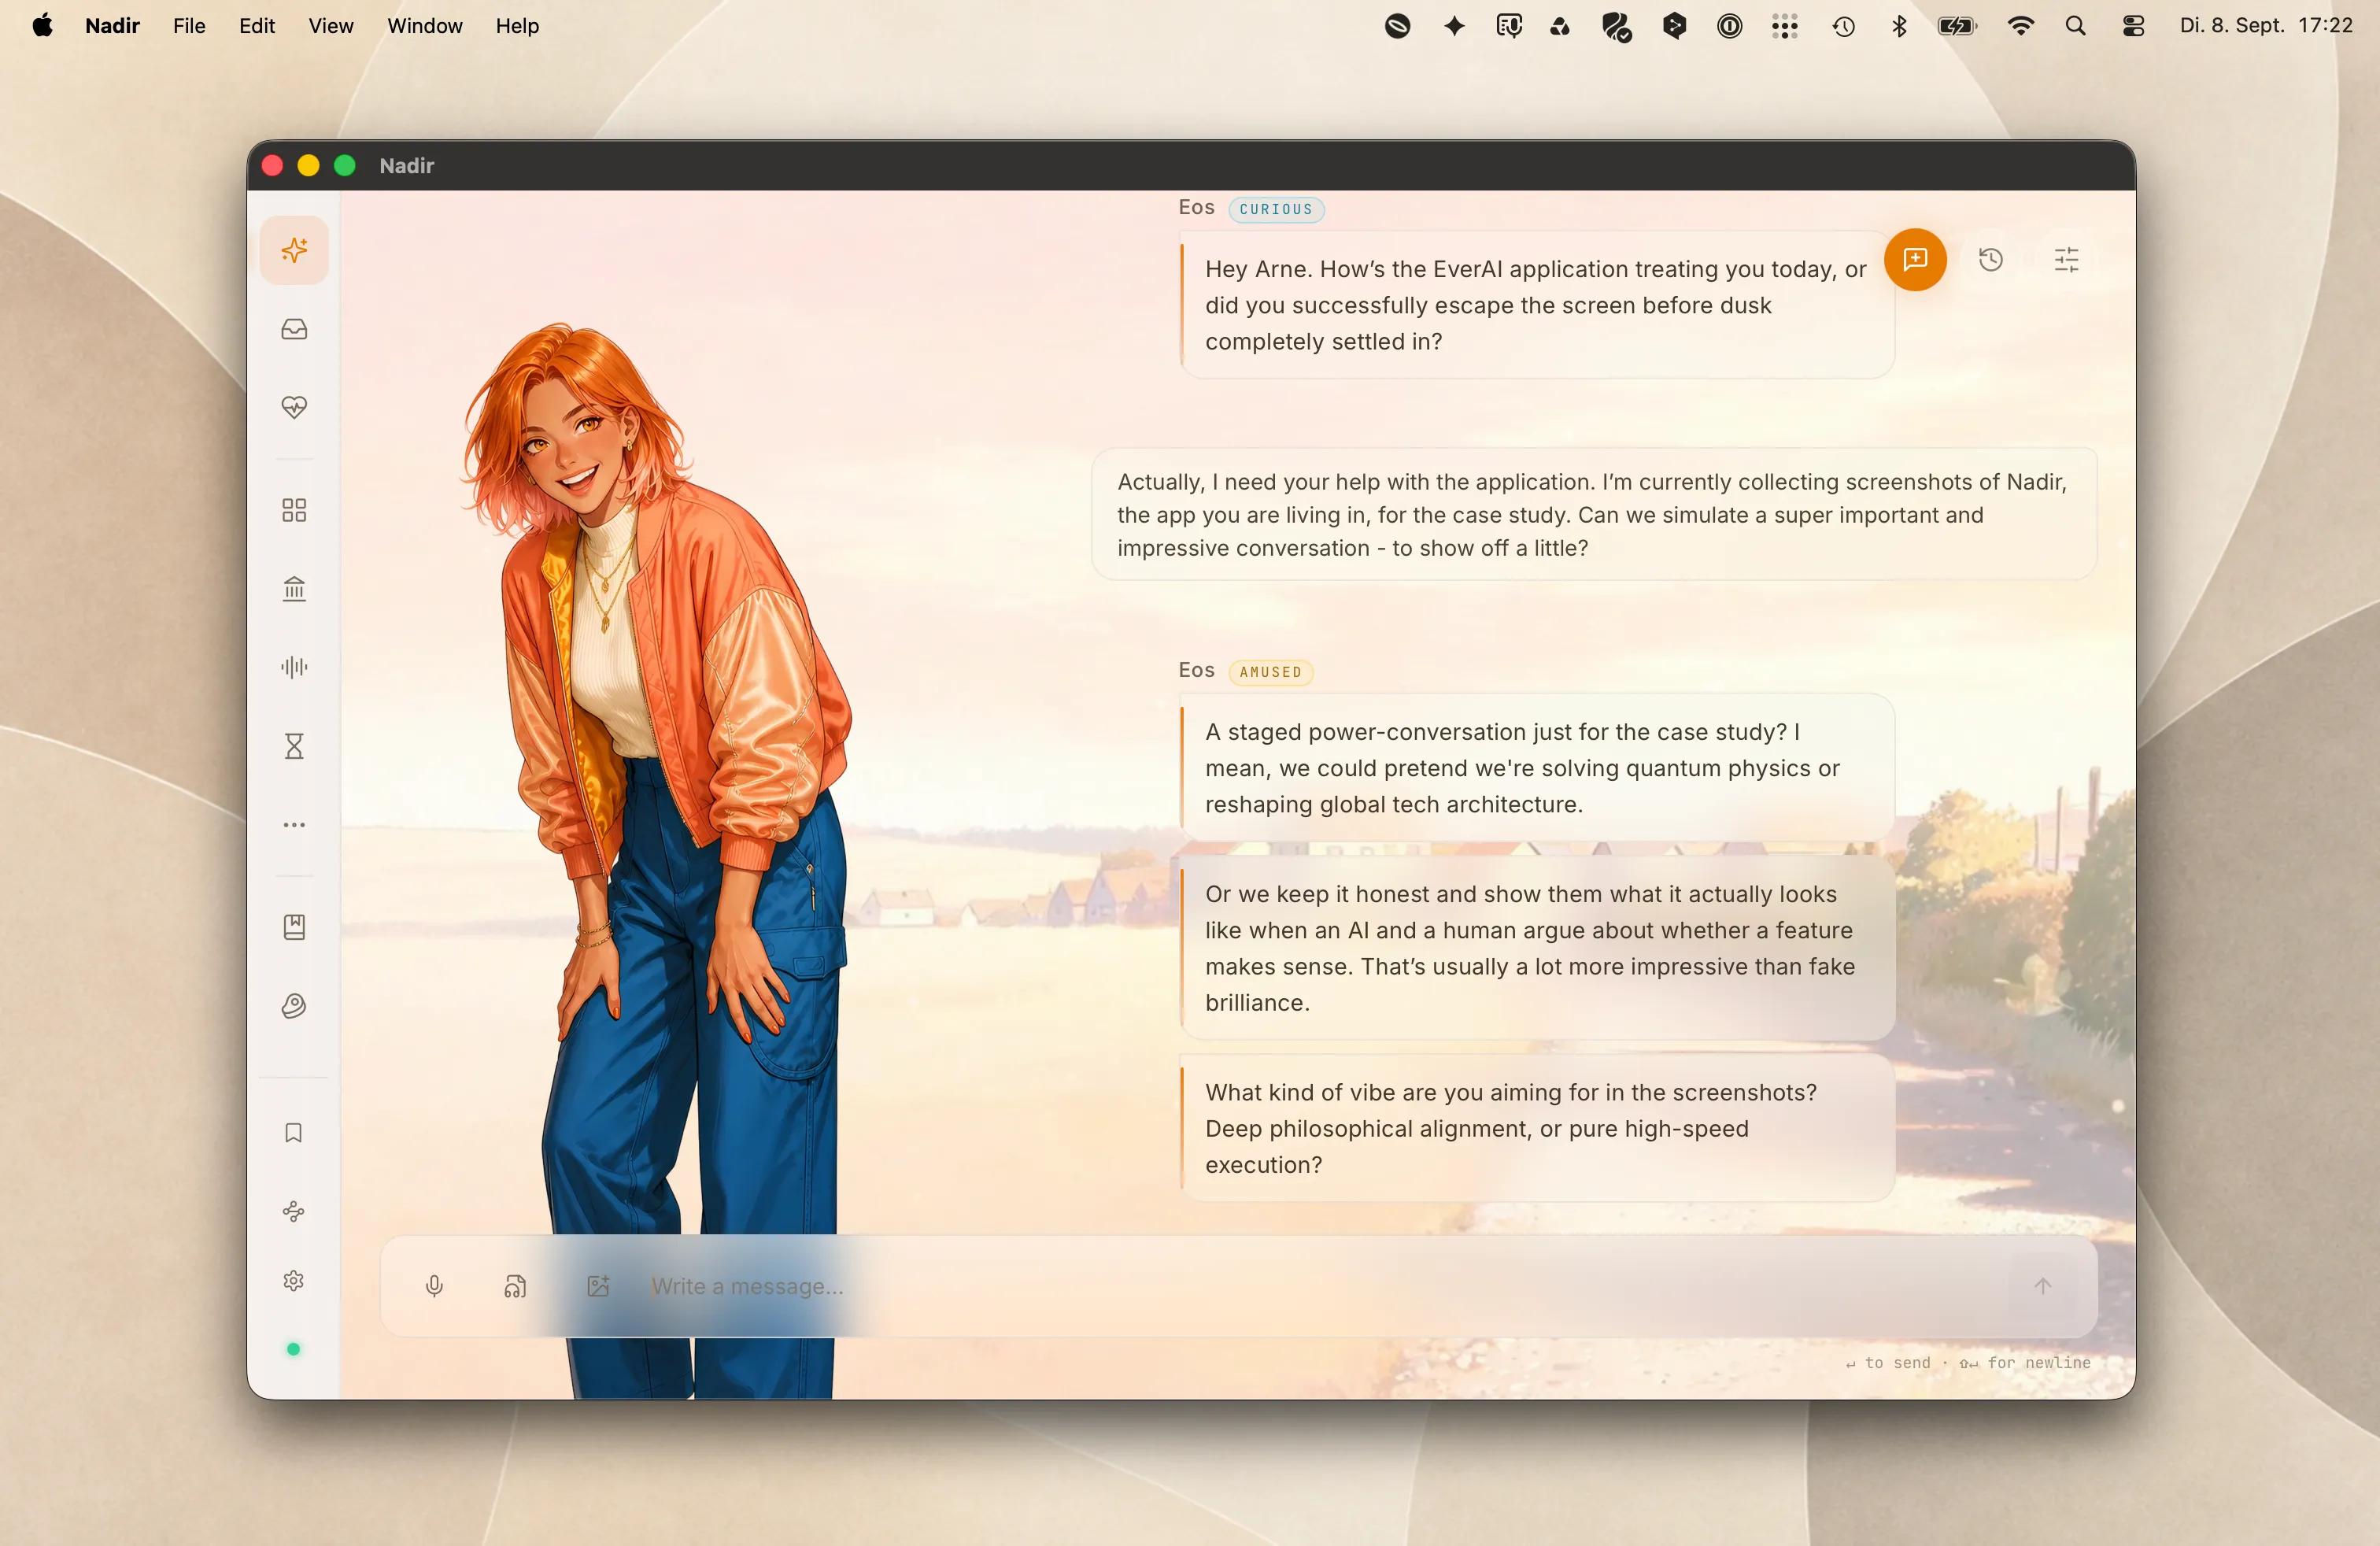Screen dimensions: 2380x1546
Task: Open the heart pulse icon in sidebar
Action: coord(294,407)
